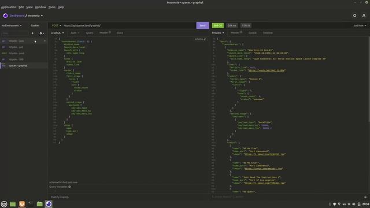Open the GO Ms Tree image link
This screenshot has height=208, width=370.
(x=265, y=154)
